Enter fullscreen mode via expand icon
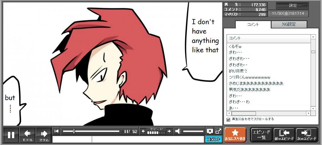Image resolution: width=322 pixels, height=145 pixels. pyautogui.click(x=218, y=131)
